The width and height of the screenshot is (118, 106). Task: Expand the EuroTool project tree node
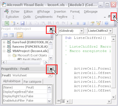coord(4,42)
